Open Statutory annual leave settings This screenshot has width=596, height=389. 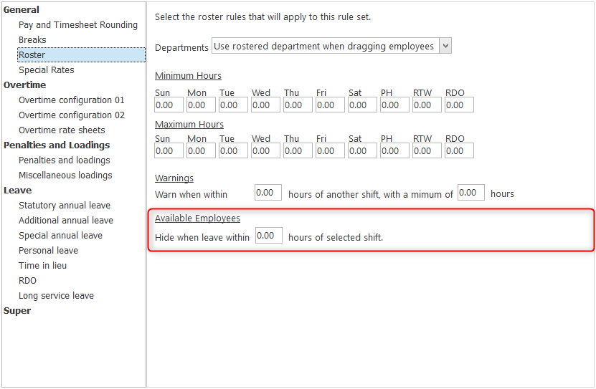coord(65,206)
